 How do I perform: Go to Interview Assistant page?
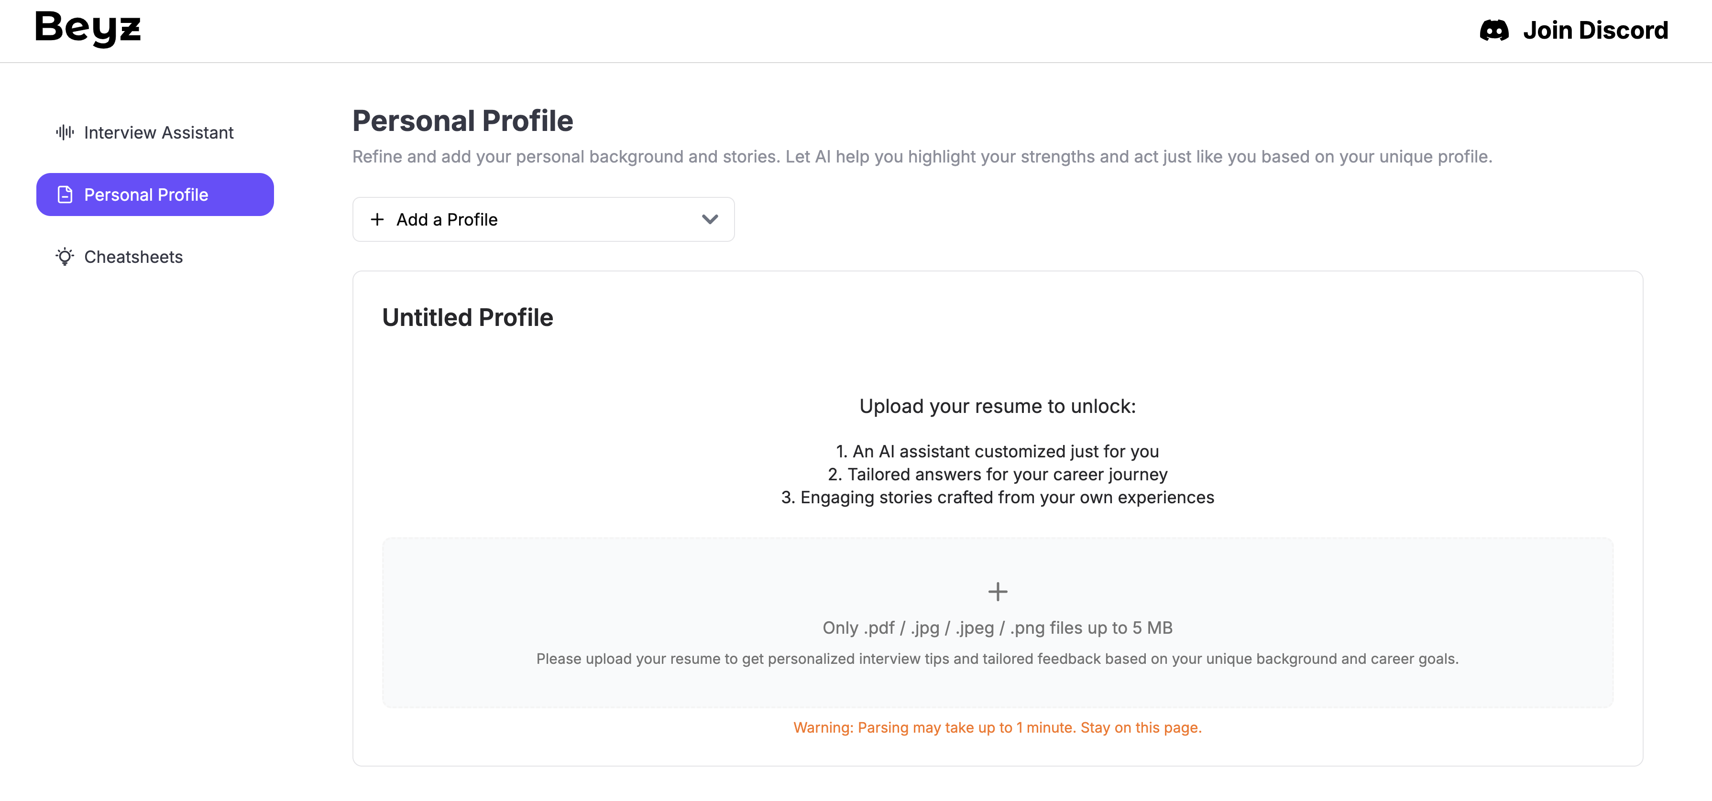pyautogui.click(x=158, y=133)
